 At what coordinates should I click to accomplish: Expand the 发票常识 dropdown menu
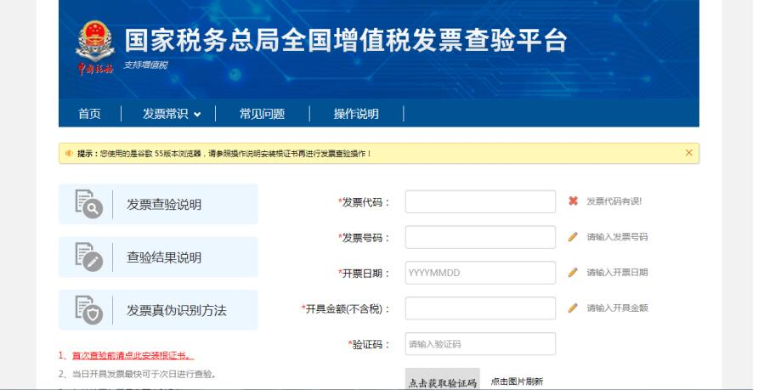(173, 114)
